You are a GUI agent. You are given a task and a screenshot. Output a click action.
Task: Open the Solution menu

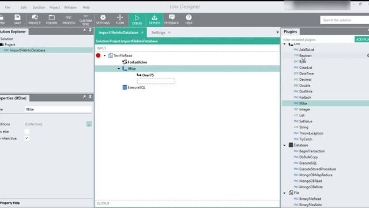tap(39, 8)
